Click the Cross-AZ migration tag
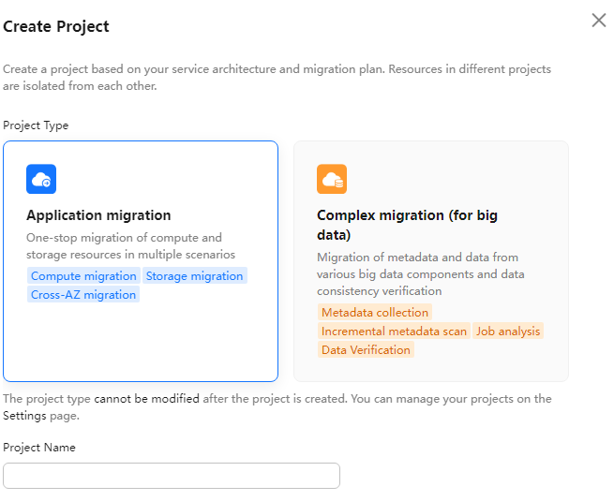The width and height of the screenshot is (614, 501). pyautogui.click(x=83, y=294)
